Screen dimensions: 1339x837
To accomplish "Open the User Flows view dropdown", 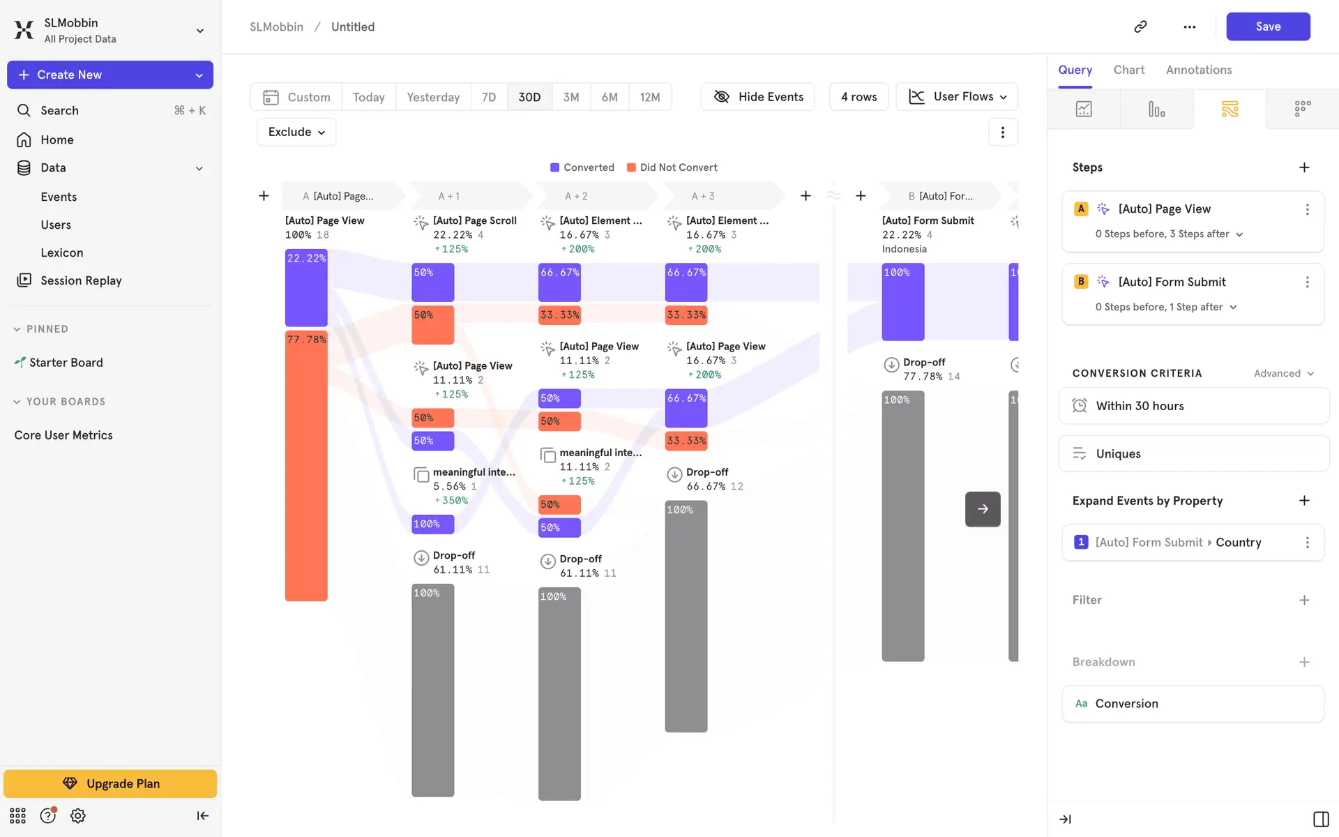I will click(x=957, y=97).
